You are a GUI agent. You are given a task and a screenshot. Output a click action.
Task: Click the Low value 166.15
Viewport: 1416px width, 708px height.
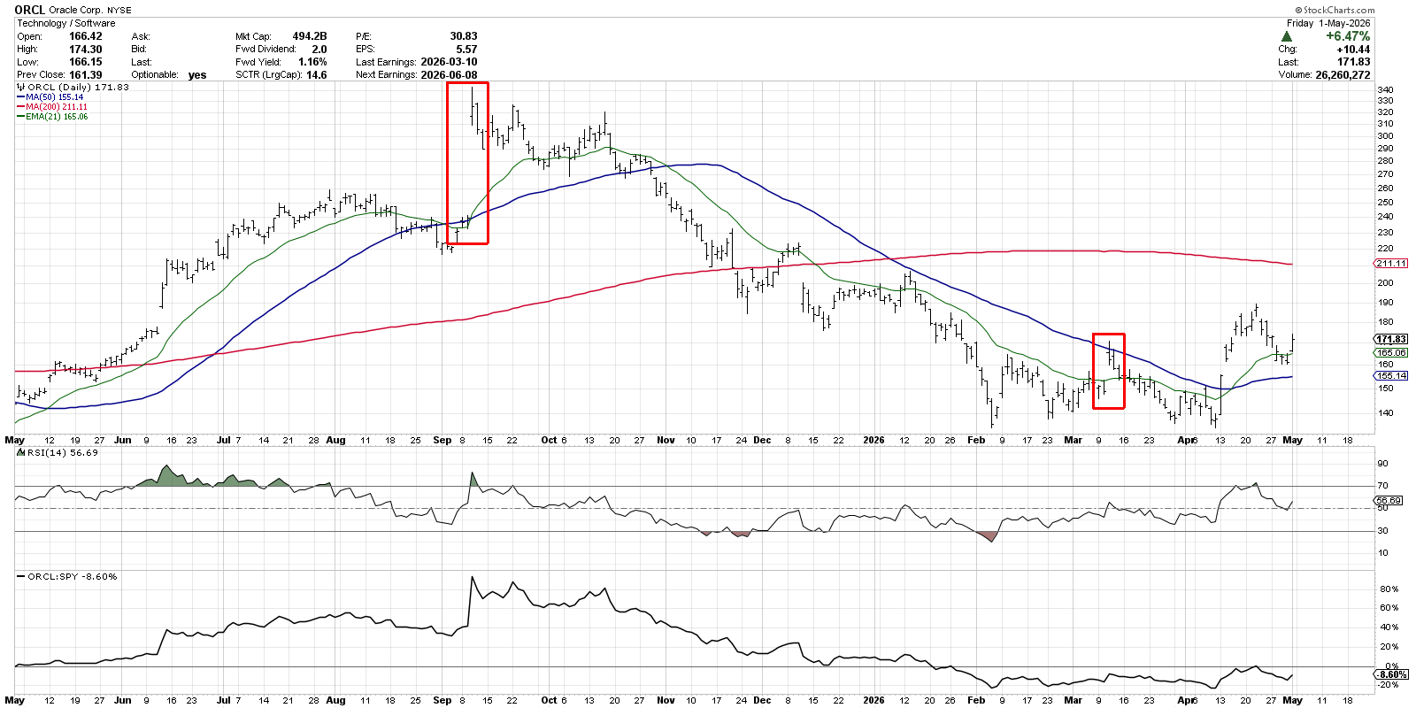click(x=86, y=62)
